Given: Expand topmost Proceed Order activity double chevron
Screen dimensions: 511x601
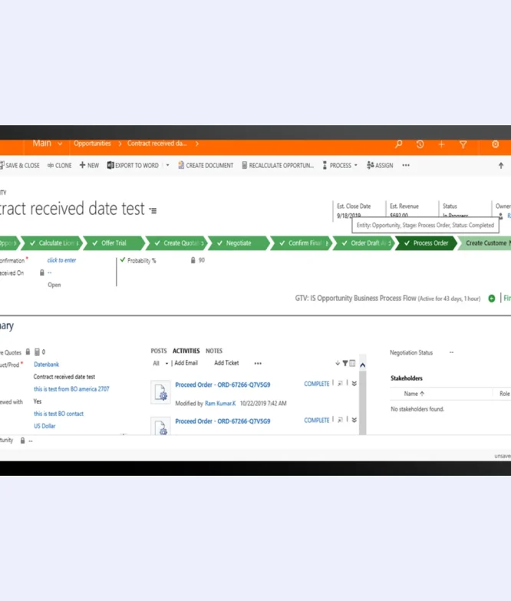Looking at the screenshot, I should (354, 384).
